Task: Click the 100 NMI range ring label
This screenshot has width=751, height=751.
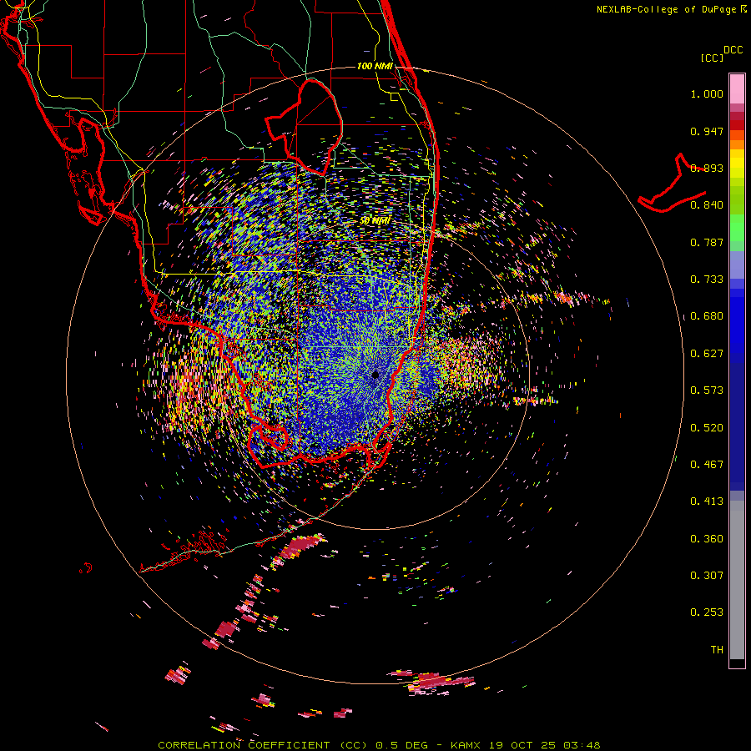Action: tap(375, 66)
